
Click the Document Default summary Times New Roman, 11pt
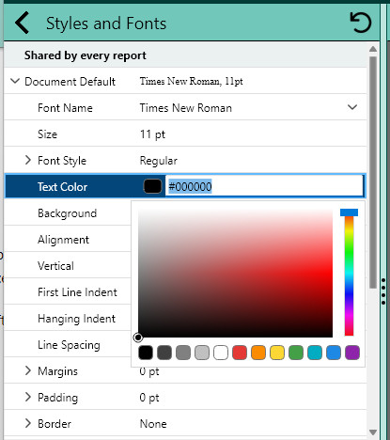(x=191, y=81)
